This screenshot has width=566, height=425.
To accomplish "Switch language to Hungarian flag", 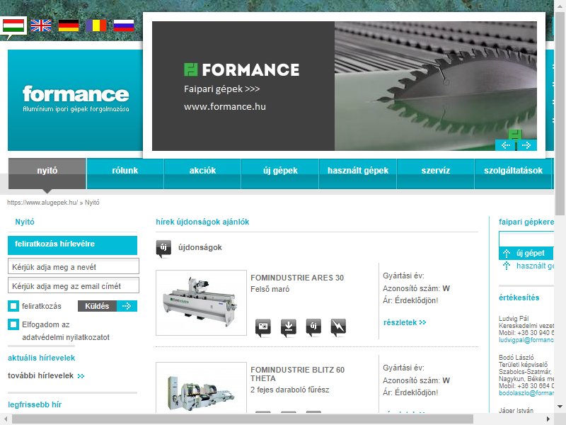I will (13, 25).
